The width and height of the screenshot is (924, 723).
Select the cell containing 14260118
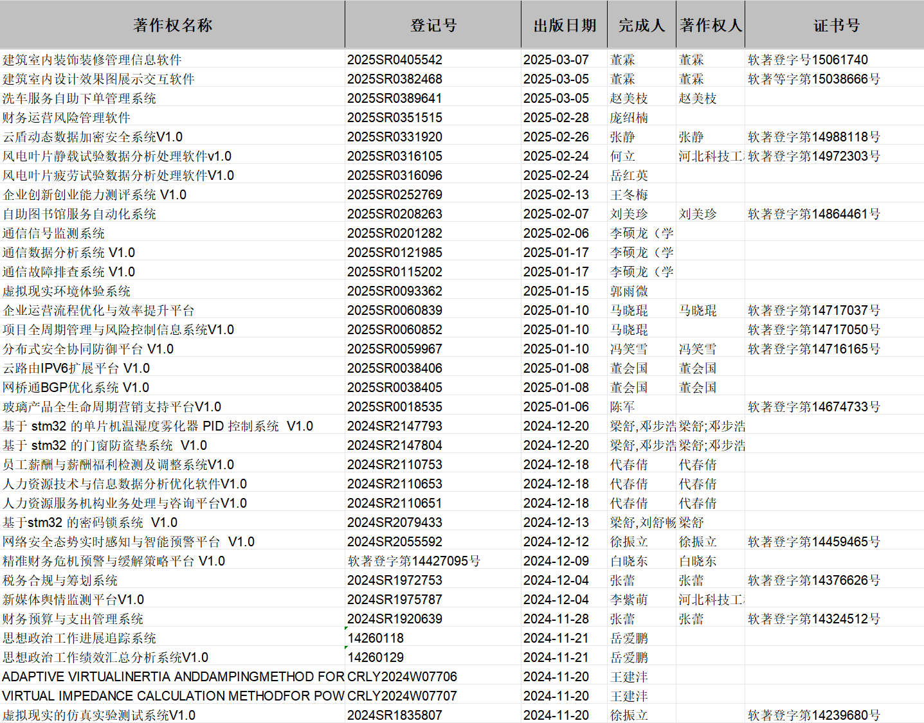click(x=376, y=638)
